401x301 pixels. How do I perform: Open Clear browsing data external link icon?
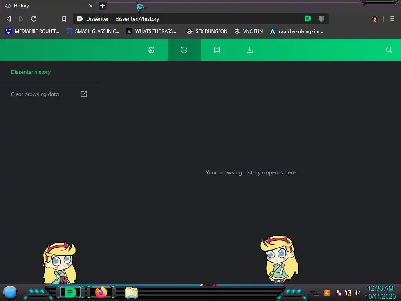point(84,94)
